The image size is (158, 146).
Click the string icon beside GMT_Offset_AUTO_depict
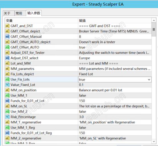click(x=7, y=42)
